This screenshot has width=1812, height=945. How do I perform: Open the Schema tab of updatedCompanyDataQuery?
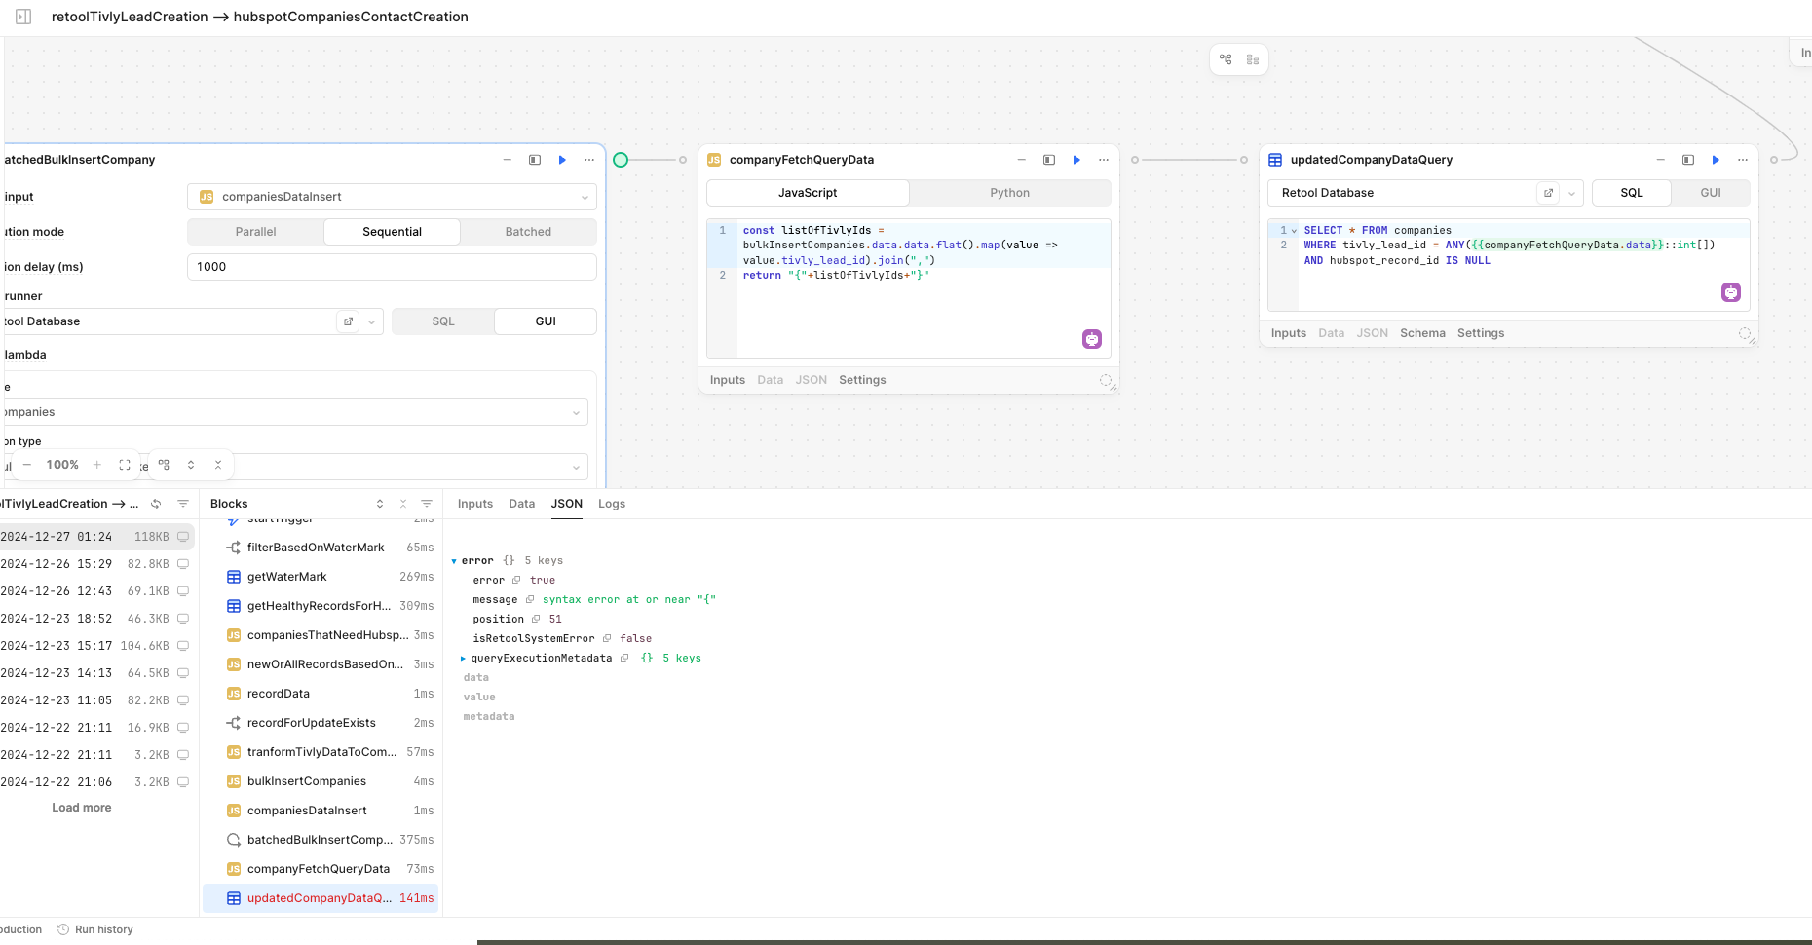[1422, 333]
